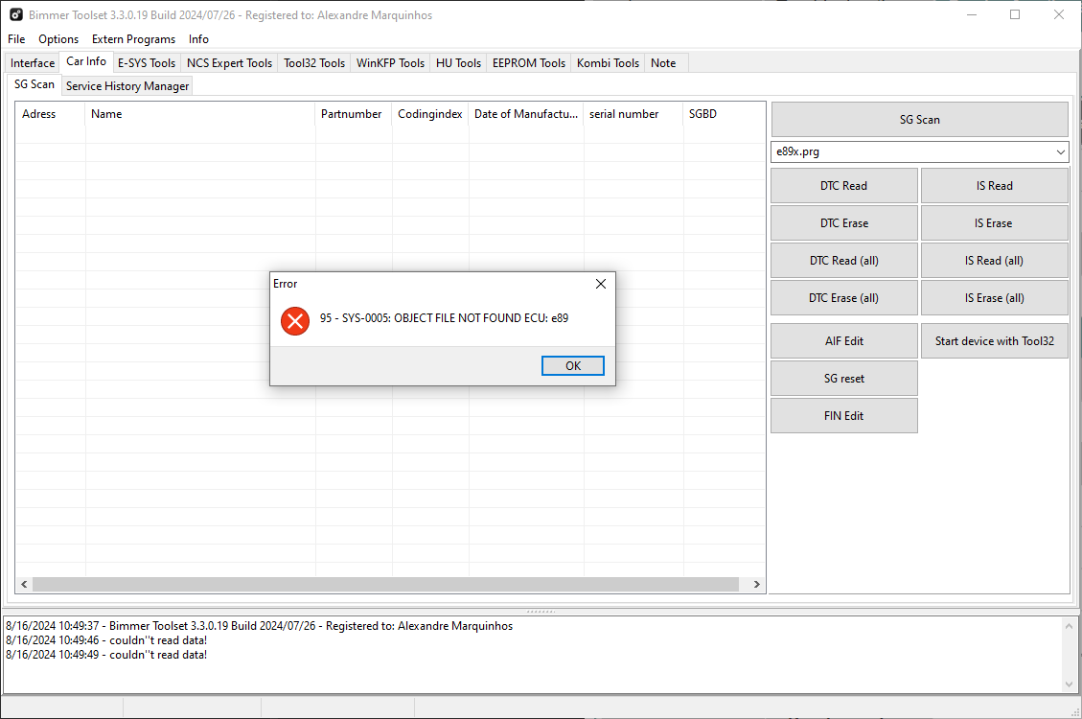1082x719 pixels.
Task: Maximize the Bimmer Toolset window
Action: pos(1015,14)
